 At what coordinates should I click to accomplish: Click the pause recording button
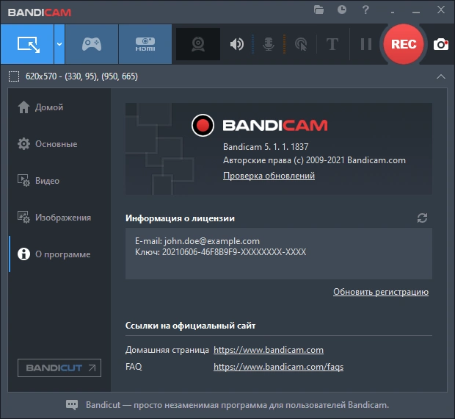pyautogui.click(x=366, y=44)
